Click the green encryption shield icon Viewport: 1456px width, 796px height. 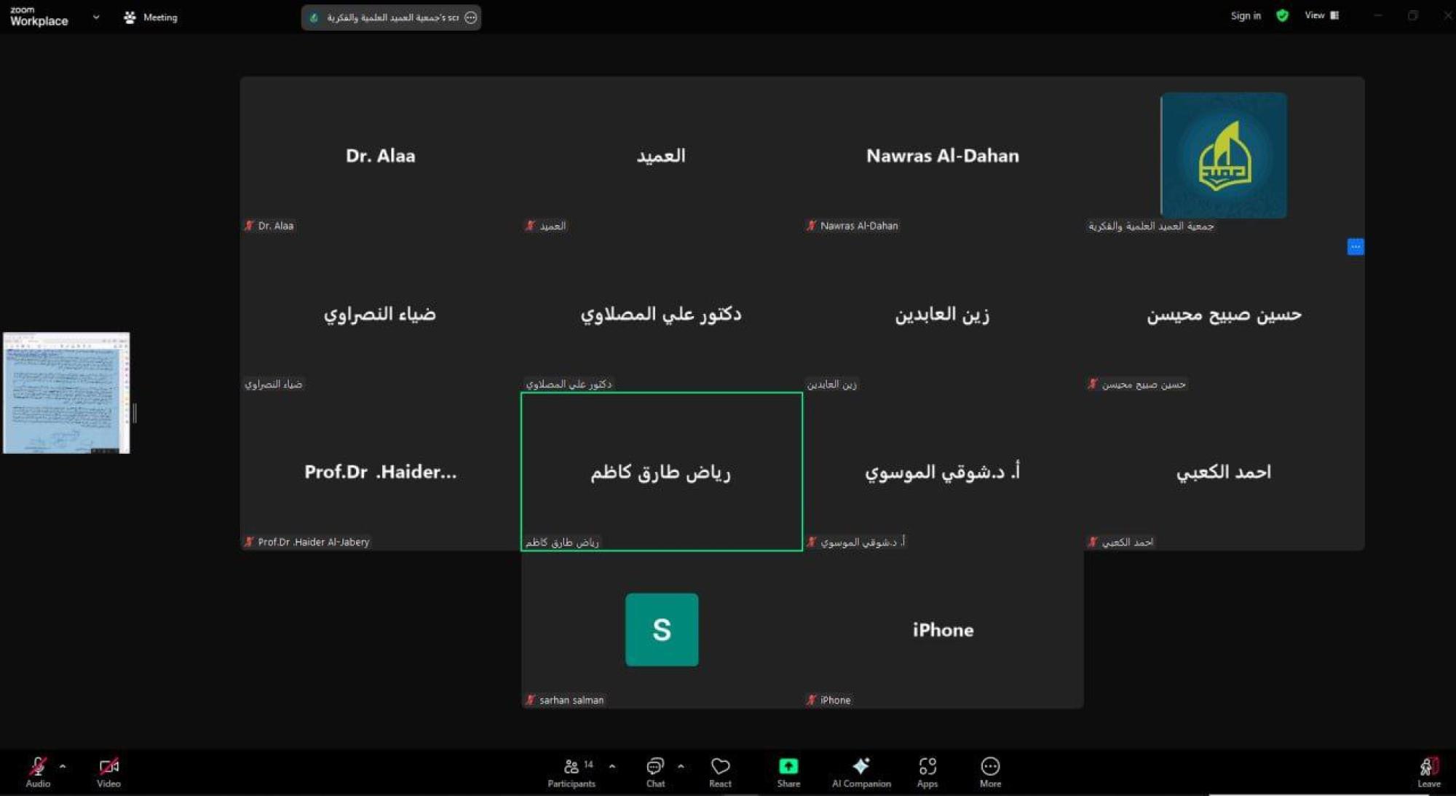tap(1283, 15)
